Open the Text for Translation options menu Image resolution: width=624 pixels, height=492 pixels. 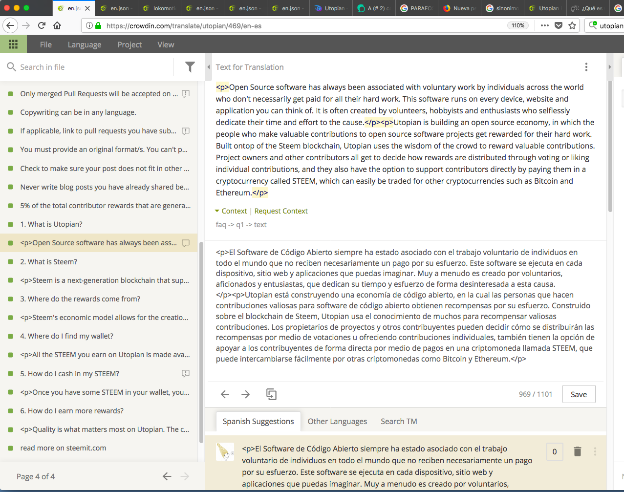586,67
